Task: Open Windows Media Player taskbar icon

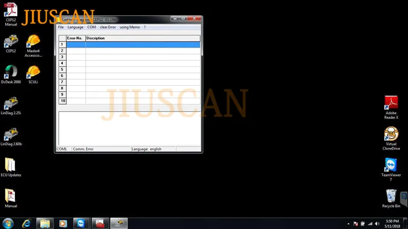Action: click(x=63, y=223)
